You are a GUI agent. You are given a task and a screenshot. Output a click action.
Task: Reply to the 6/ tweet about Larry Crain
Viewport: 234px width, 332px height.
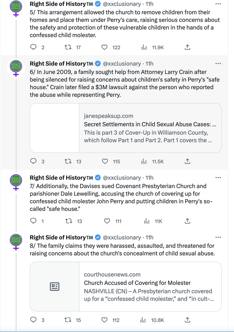click(33, 161)
